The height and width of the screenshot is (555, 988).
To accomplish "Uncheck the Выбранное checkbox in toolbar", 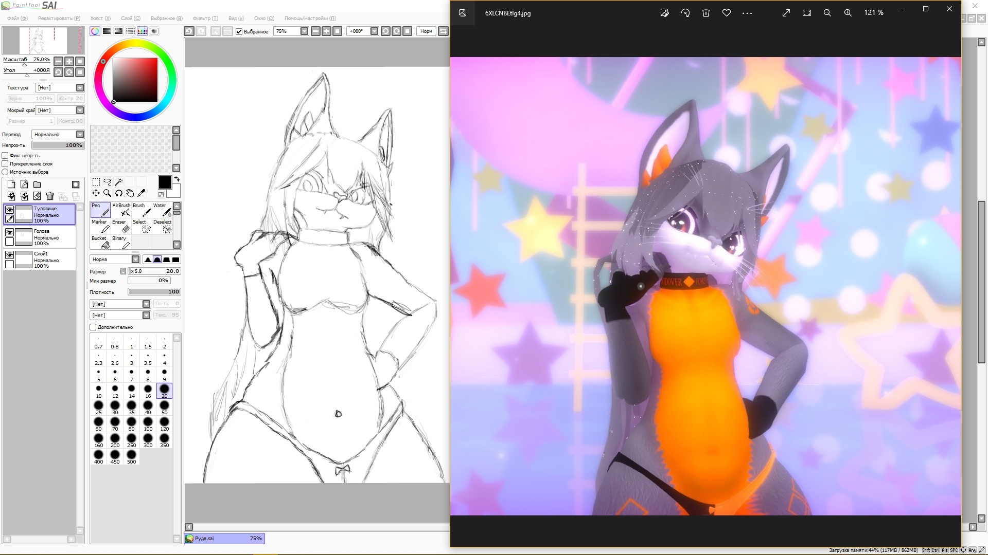I will pyautogui.click(x=239, y=31).
